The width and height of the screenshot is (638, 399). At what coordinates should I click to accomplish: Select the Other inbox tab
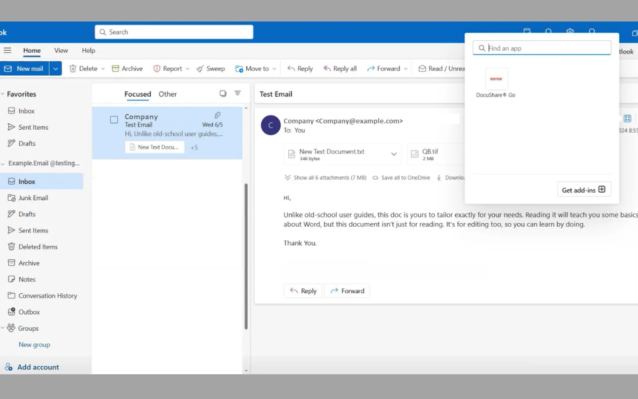[167, 94]
